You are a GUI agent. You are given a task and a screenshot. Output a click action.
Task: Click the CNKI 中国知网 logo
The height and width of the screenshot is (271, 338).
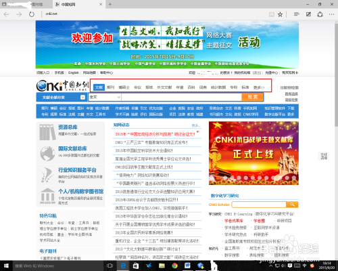click(63, 85)
